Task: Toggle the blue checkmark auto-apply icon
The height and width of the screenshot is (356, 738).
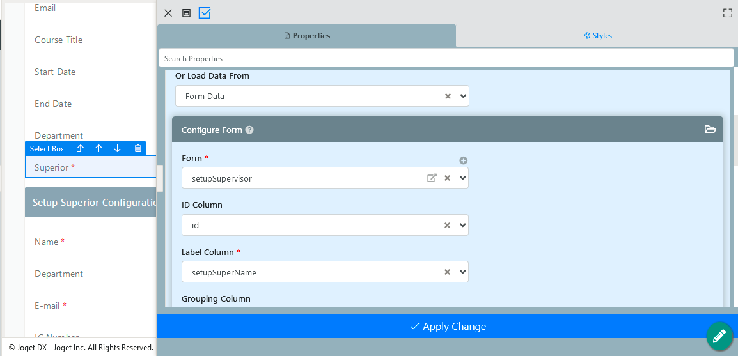Action: [205, 13]
